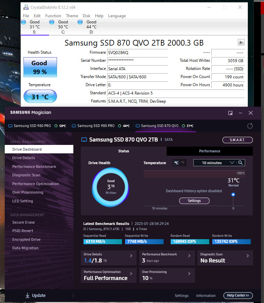Click the masked Serial Number field
Screen dimensions: 264x303
(x=137, y=61)
